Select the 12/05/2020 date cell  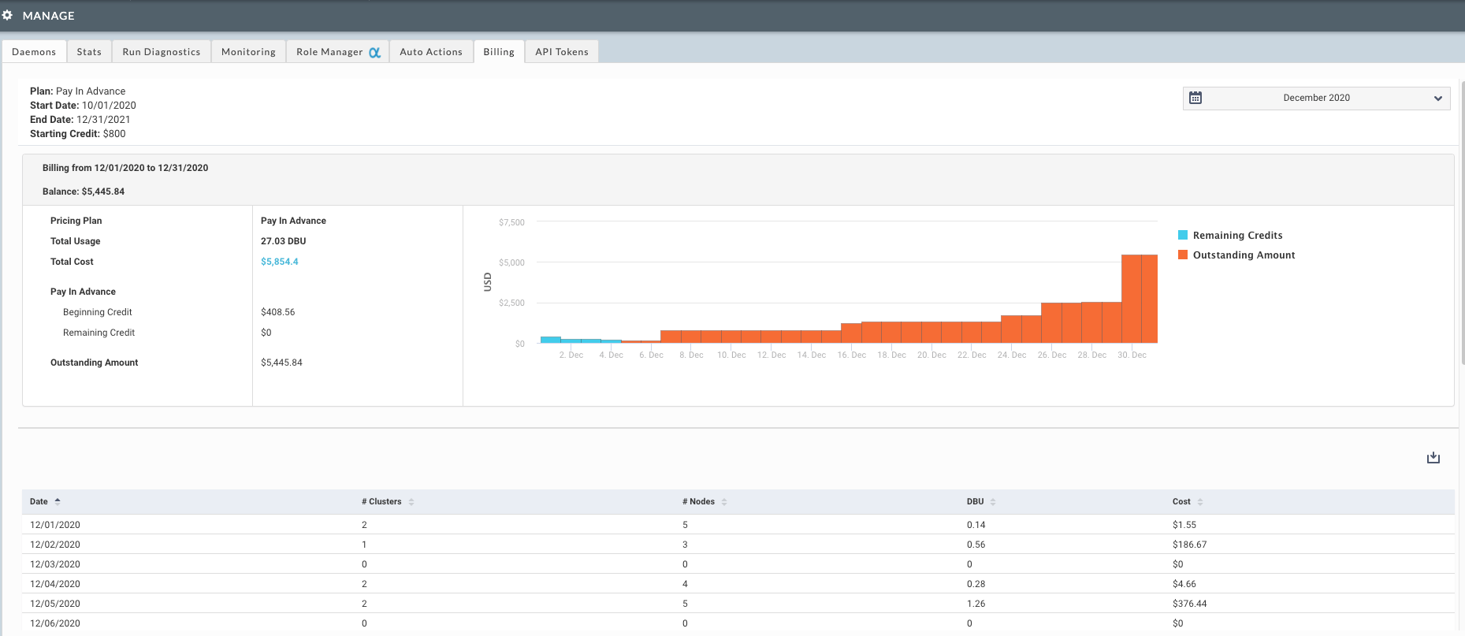(55, 604)
